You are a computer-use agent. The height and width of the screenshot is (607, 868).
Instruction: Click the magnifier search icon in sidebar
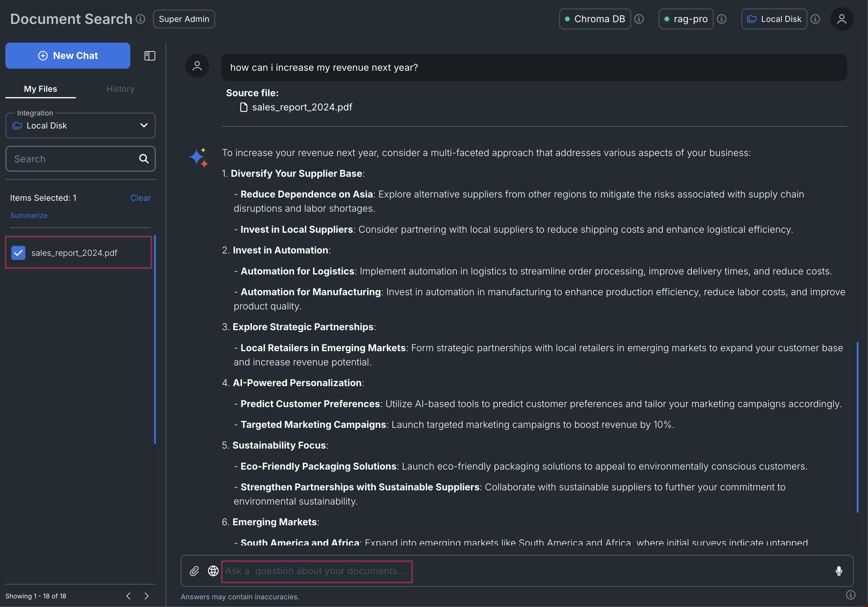click(144, 159)
